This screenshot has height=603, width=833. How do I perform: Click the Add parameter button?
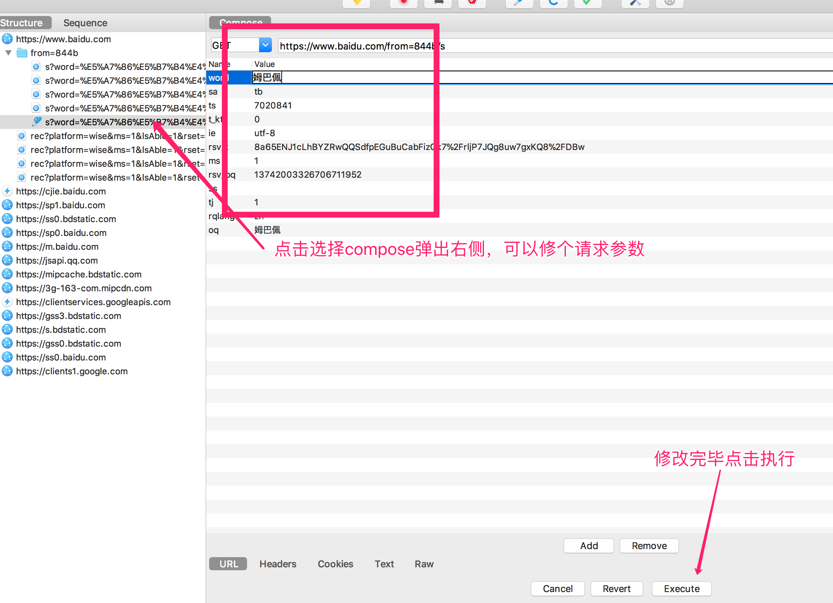pos(589,546)
